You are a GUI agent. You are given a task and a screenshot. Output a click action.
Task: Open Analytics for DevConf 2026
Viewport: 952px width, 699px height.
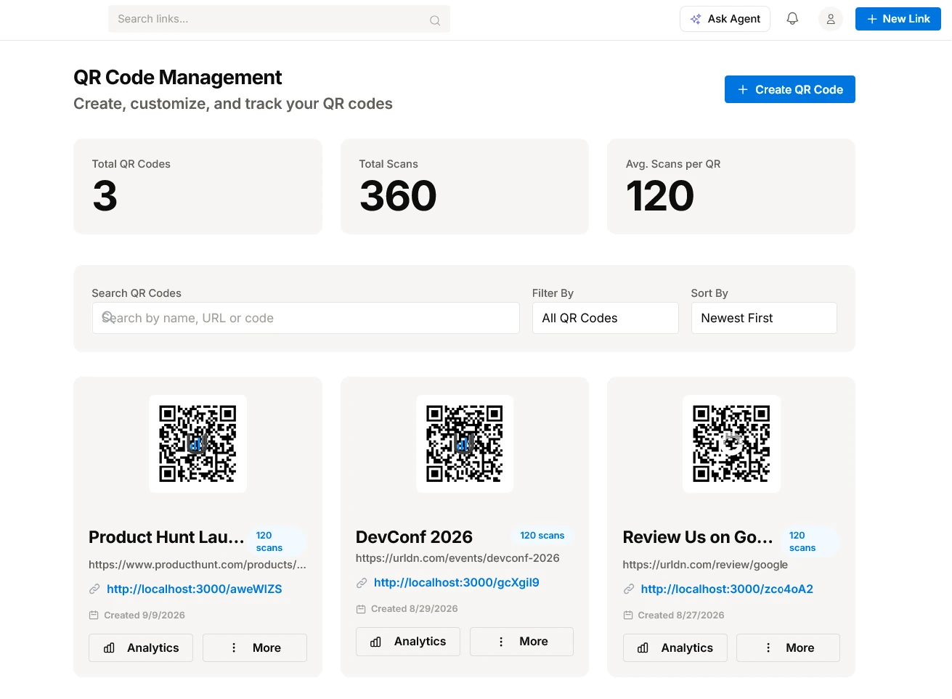(x=408, y=642)
